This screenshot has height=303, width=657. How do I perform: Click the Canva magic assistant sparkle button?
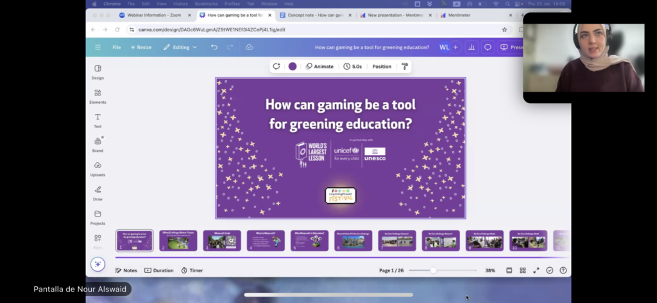tap(98, 264)
